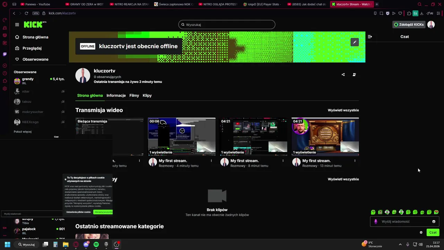Screen dimensions: 444x250
Task: Take a snapshot with browser capture icon
Action: click(x=381, y=13)
